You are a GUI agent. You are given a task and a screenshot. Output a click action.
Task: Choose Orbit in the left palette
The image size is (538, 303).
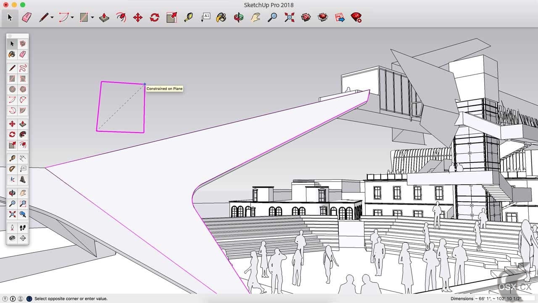[12, 193]
